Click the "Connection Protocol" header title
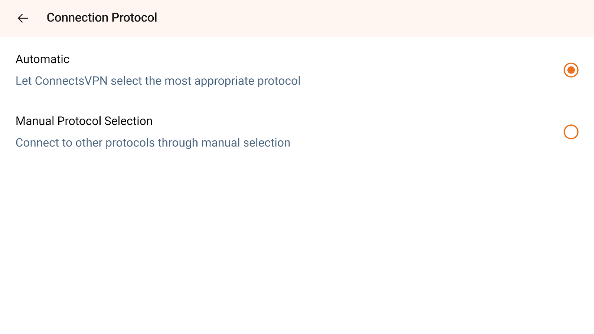This screenshot has width=594, height=334. pos(102,18)
